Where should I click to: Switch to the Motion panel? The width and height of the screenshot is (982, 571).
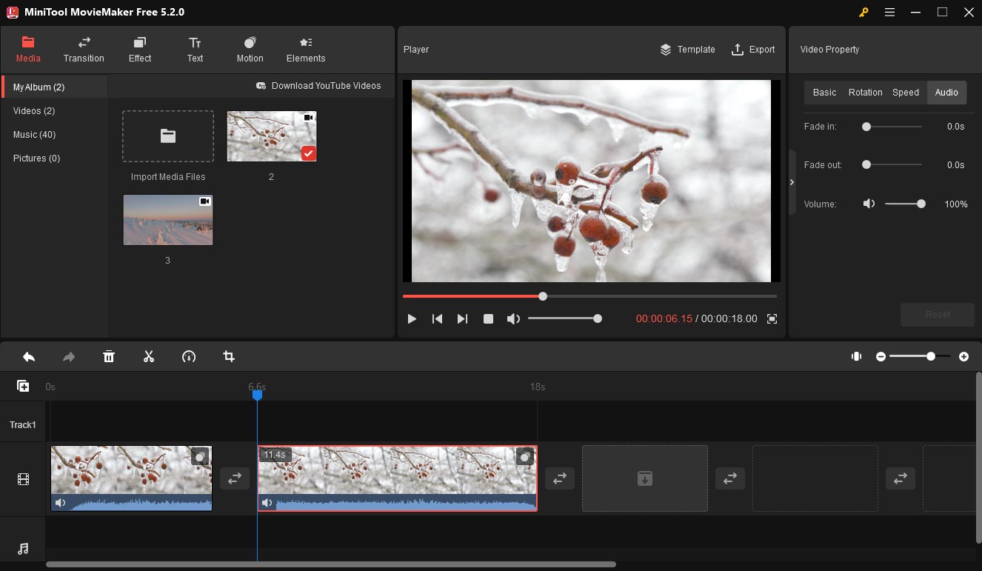click(x=250, y=50)
